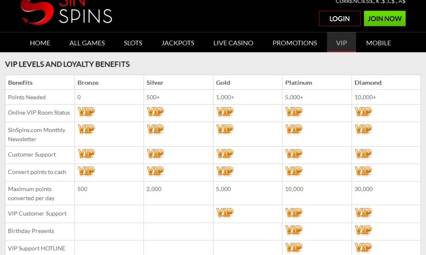Image resolution: width=426 pixels, height=255 pixels.
Task: View the PROMOTIONS page
Action: [x=295, y=43]
